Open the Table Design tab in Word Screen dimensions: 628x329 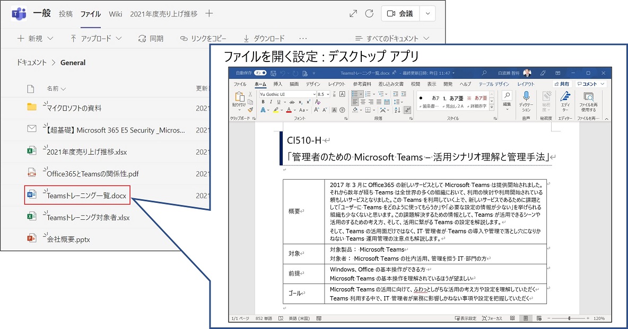point(493,84)
